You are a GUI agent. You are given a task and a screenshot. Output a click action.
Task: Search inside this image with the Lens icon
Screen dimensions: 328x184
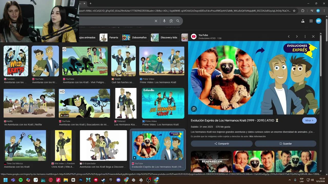pyautogui.click(x=194, y=109)
